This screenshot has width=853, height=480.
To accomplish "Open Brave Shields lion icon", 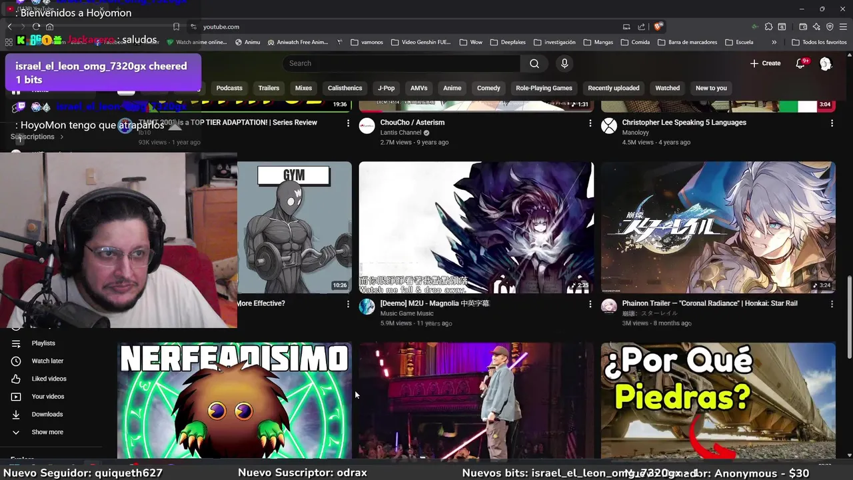I will (x=658, y=27).
